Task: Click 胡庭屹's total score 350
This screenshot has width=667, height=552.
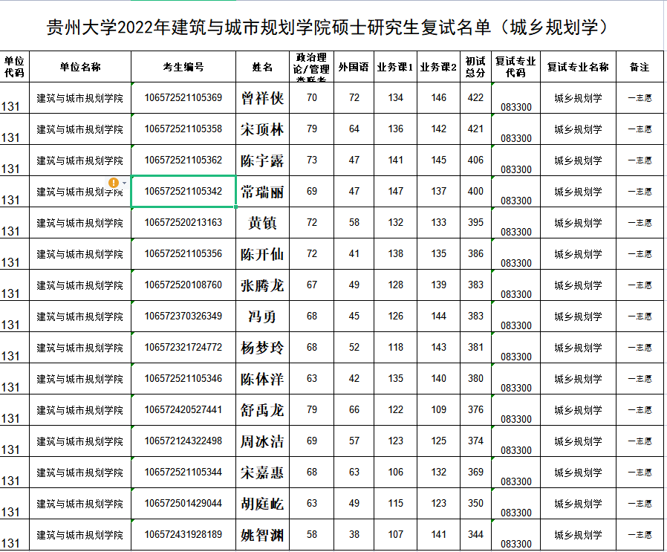Action: point(475,504)
